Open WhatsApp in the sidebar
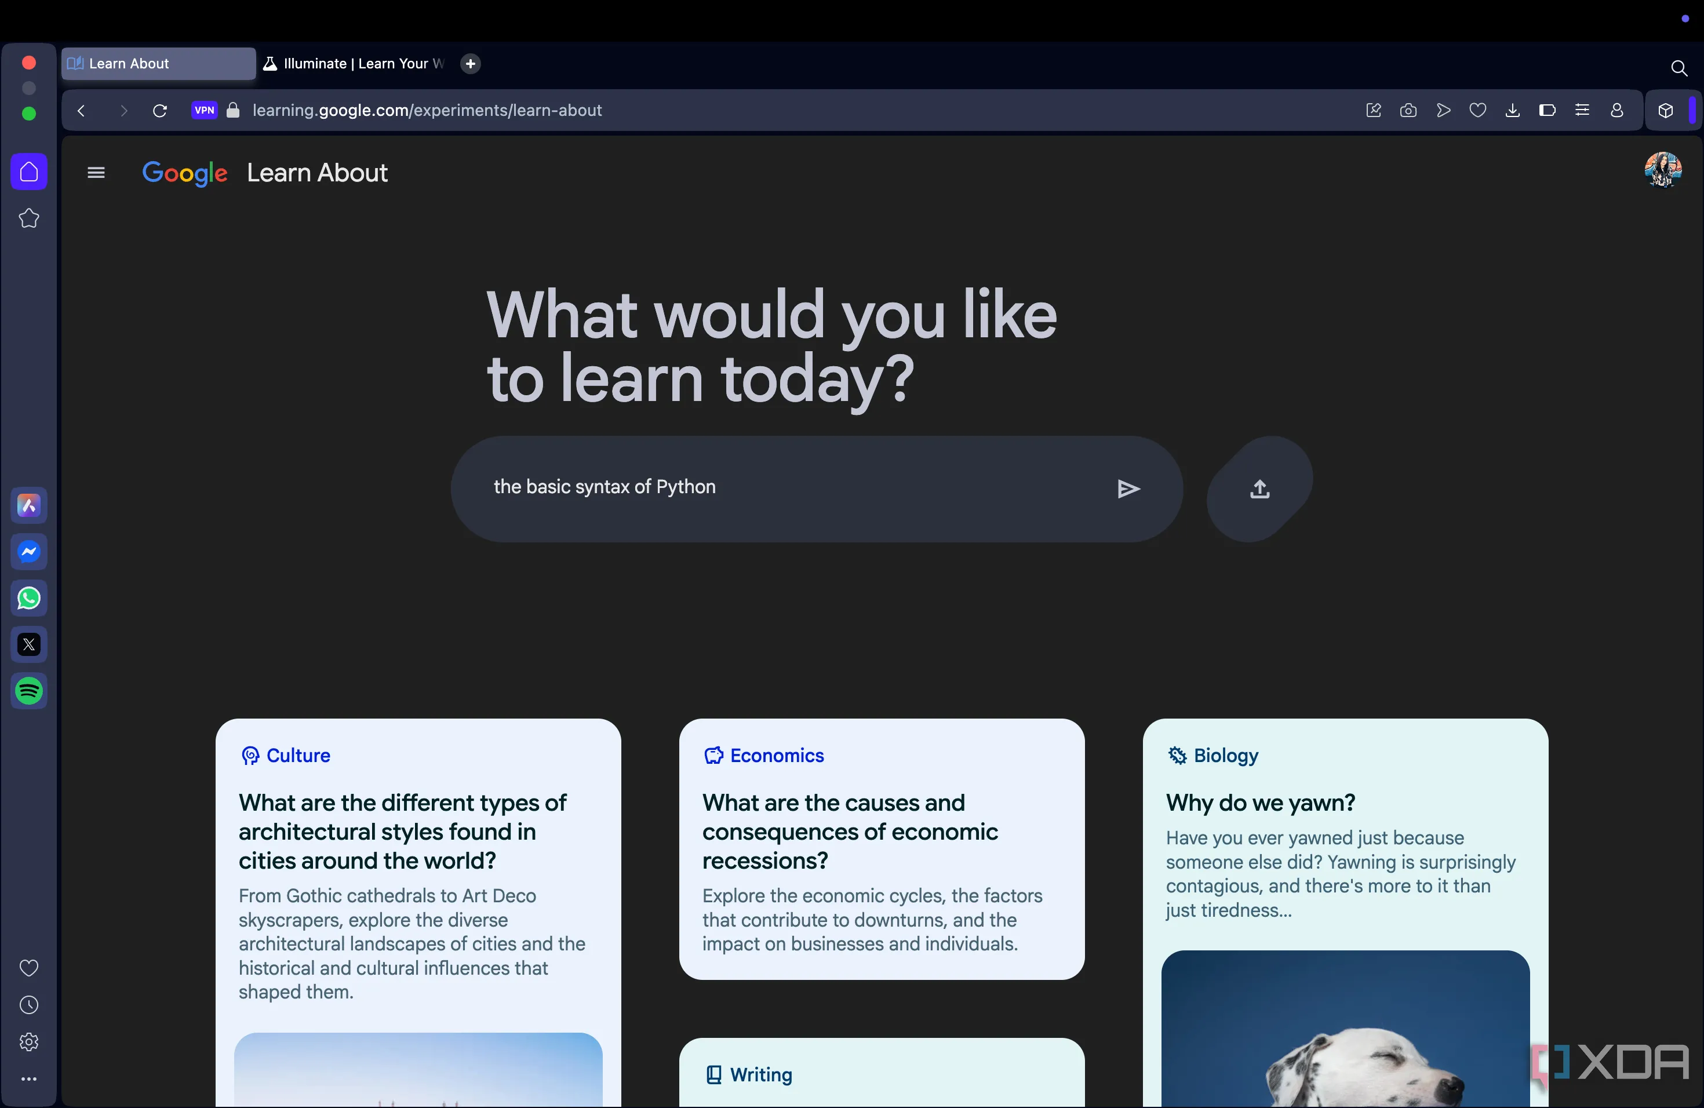The height and width of the screenshot is (1108, 1704). pyautogui.click(x=30, y=599)
